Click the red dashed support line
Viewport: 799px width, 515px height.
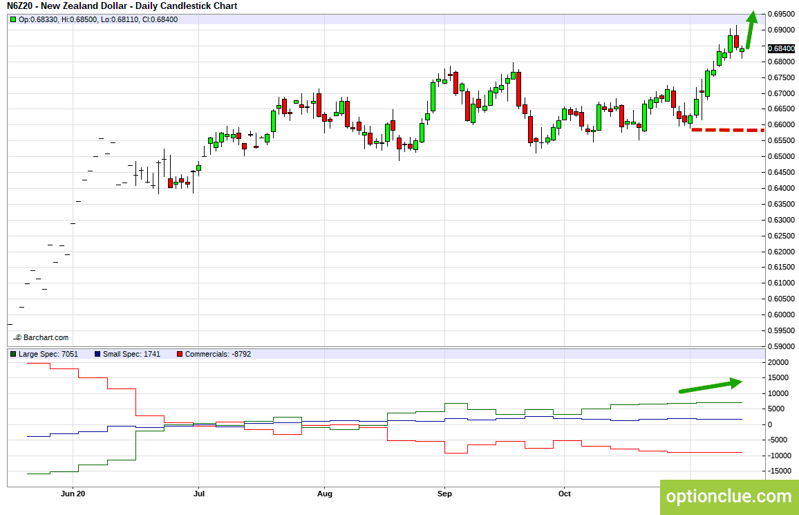(728, 131)
